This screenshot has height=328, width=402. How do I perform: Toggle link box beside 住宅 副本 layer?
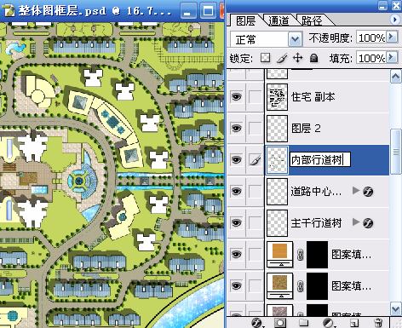tap(256, 97)
